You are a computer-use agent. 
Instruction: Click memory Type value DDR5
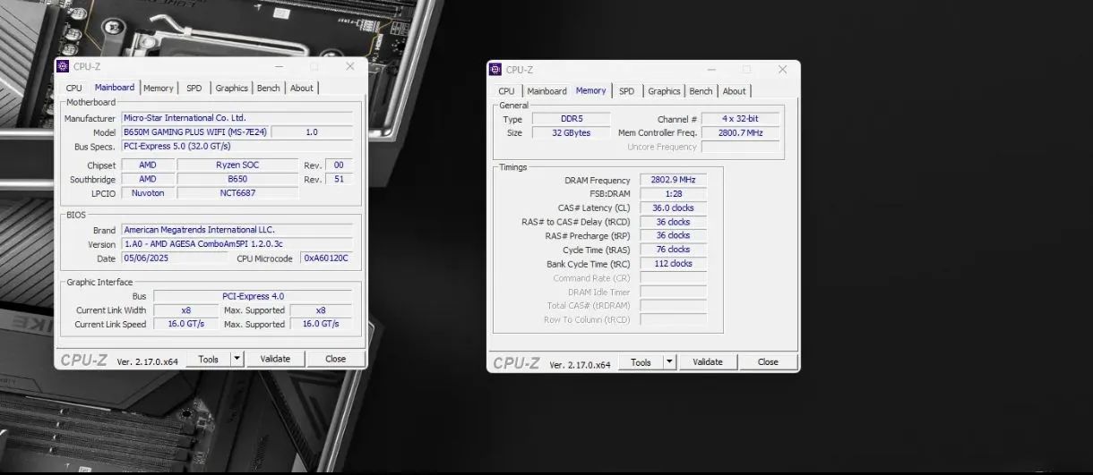tap(571, 119)
